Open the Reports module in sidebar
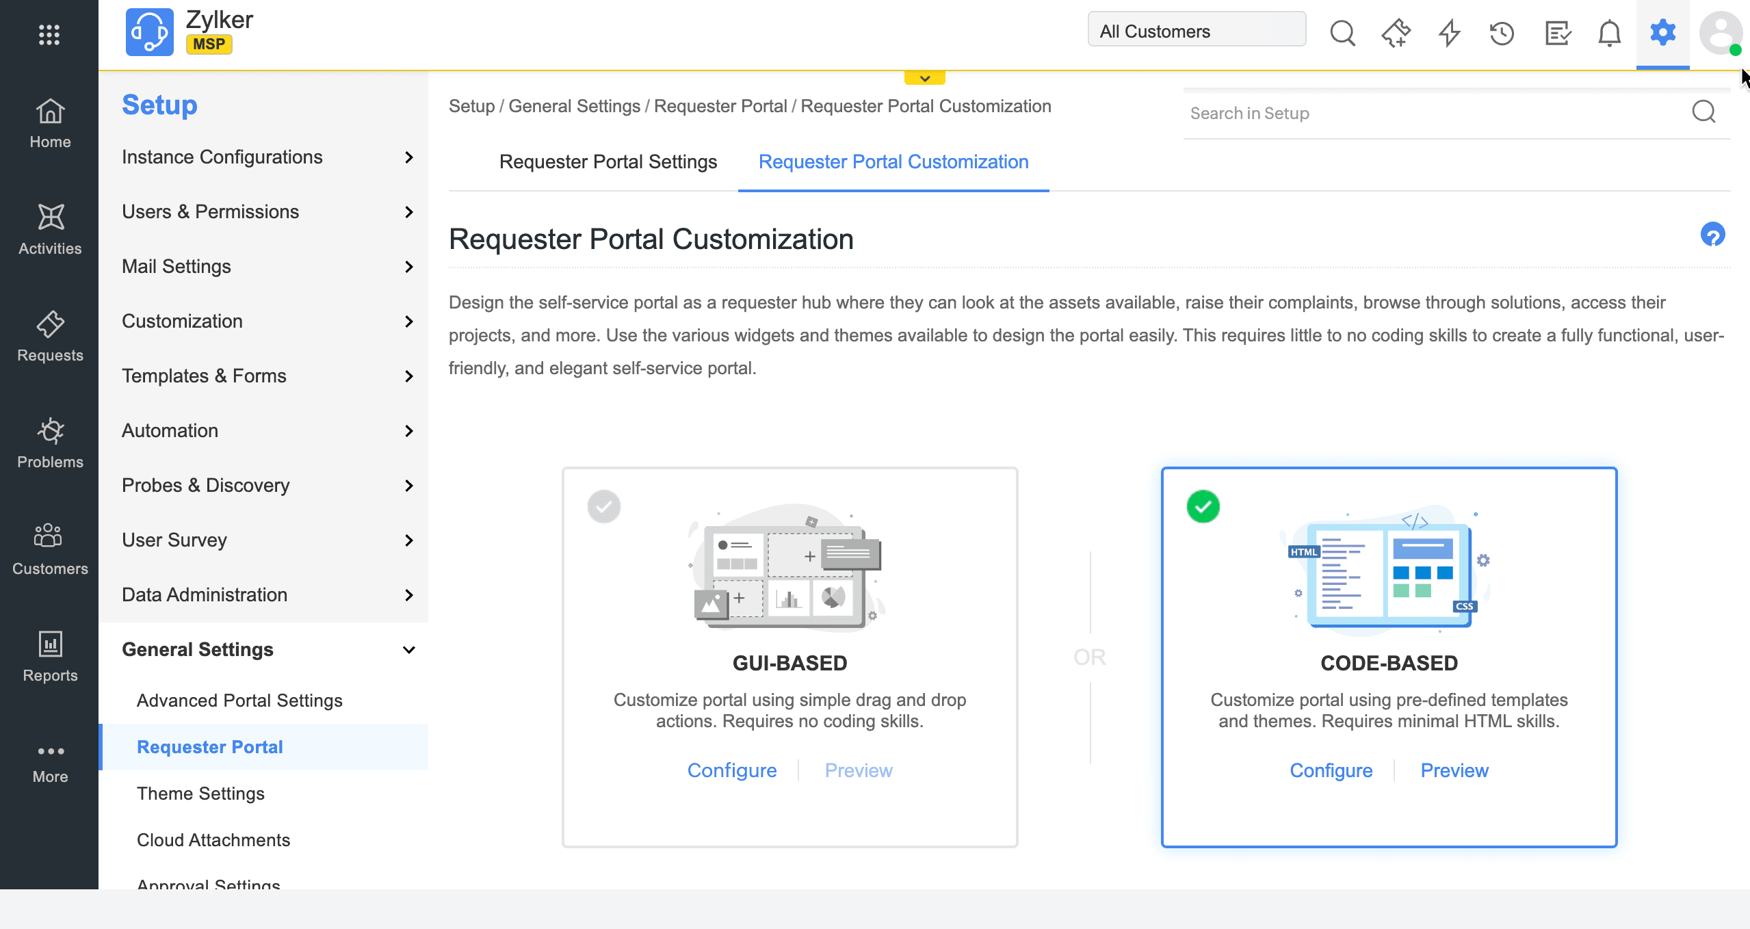Screen dimensions: 1750x929 pos(50,656)
